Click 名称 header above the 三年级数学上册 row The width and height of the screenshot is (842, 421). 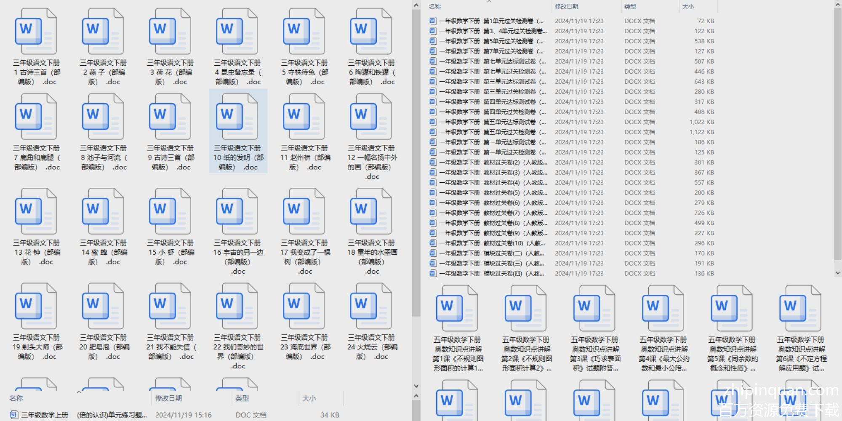coord(16,398)
